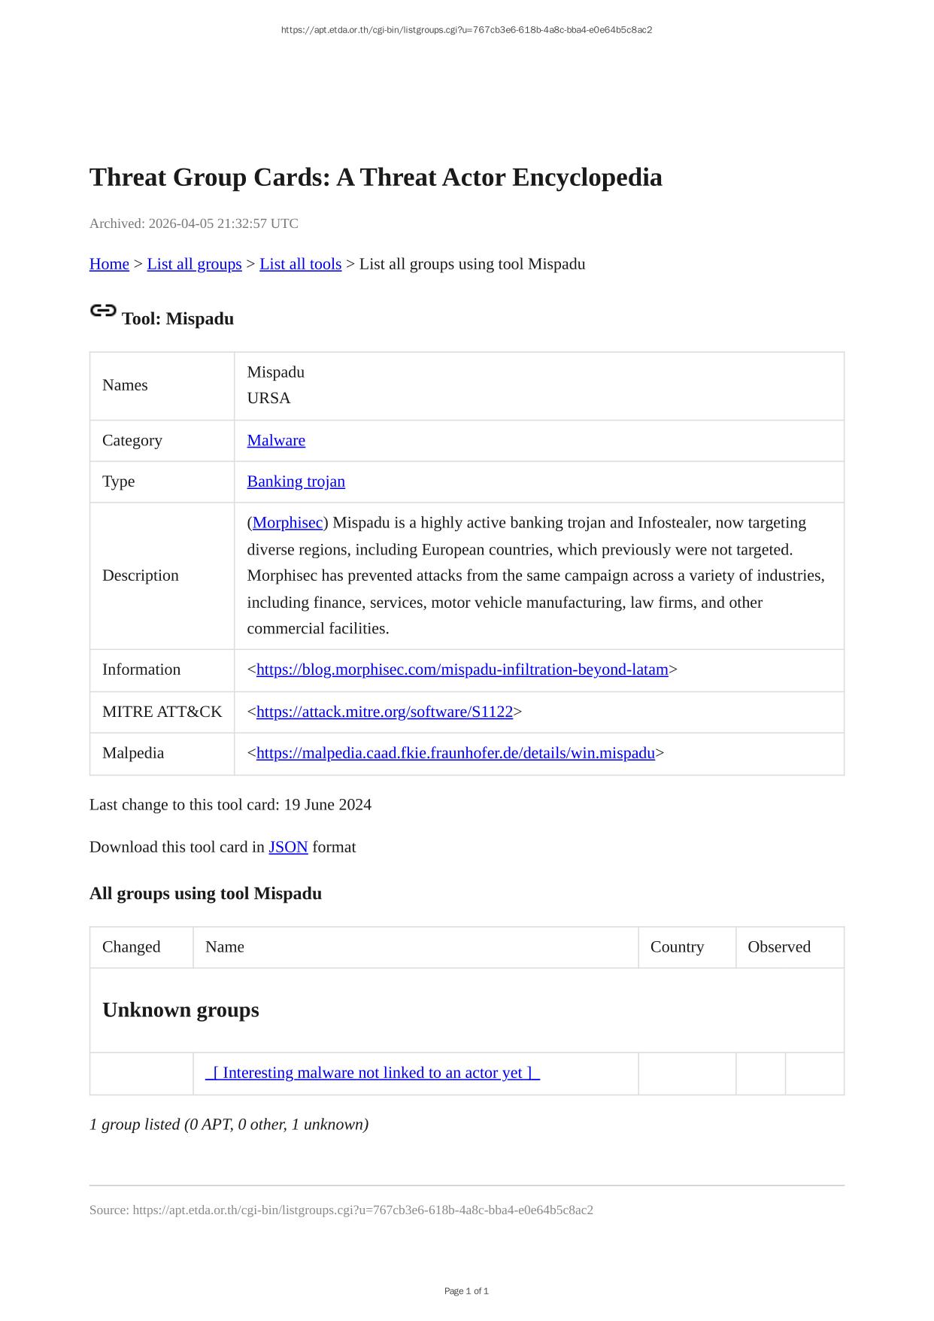Open the Malware category link
934x1321 pixels.
276,441
